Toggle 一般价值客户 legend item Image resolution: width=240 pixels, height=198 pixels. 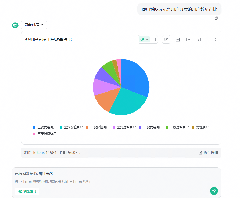pyautogui.click(x=98, y=127)
